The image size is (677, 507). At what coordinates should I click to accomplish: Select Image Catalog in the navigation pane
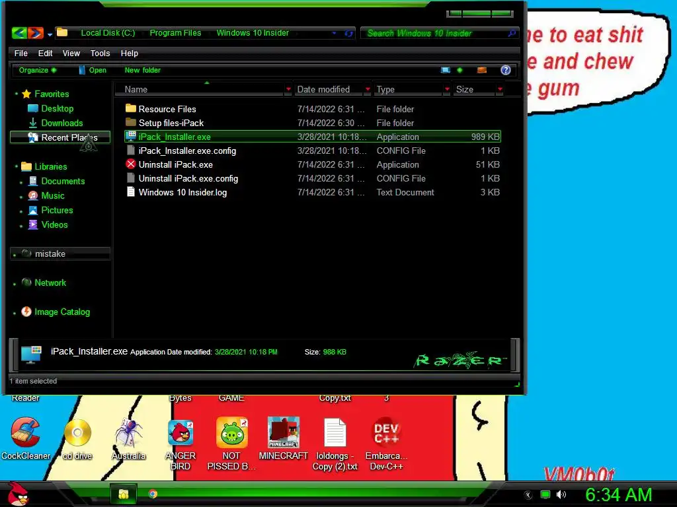[56, 312]
